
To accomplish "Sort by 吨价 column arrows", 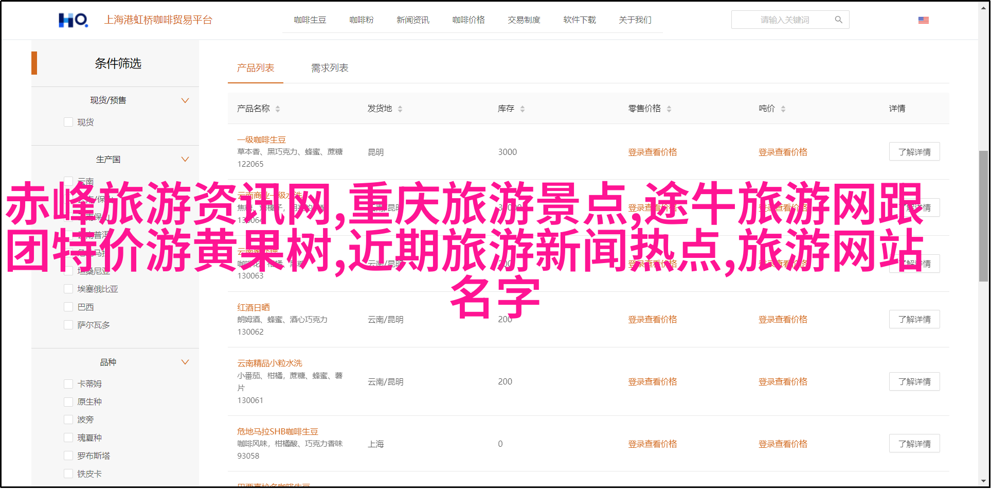I will click(783, 109).
